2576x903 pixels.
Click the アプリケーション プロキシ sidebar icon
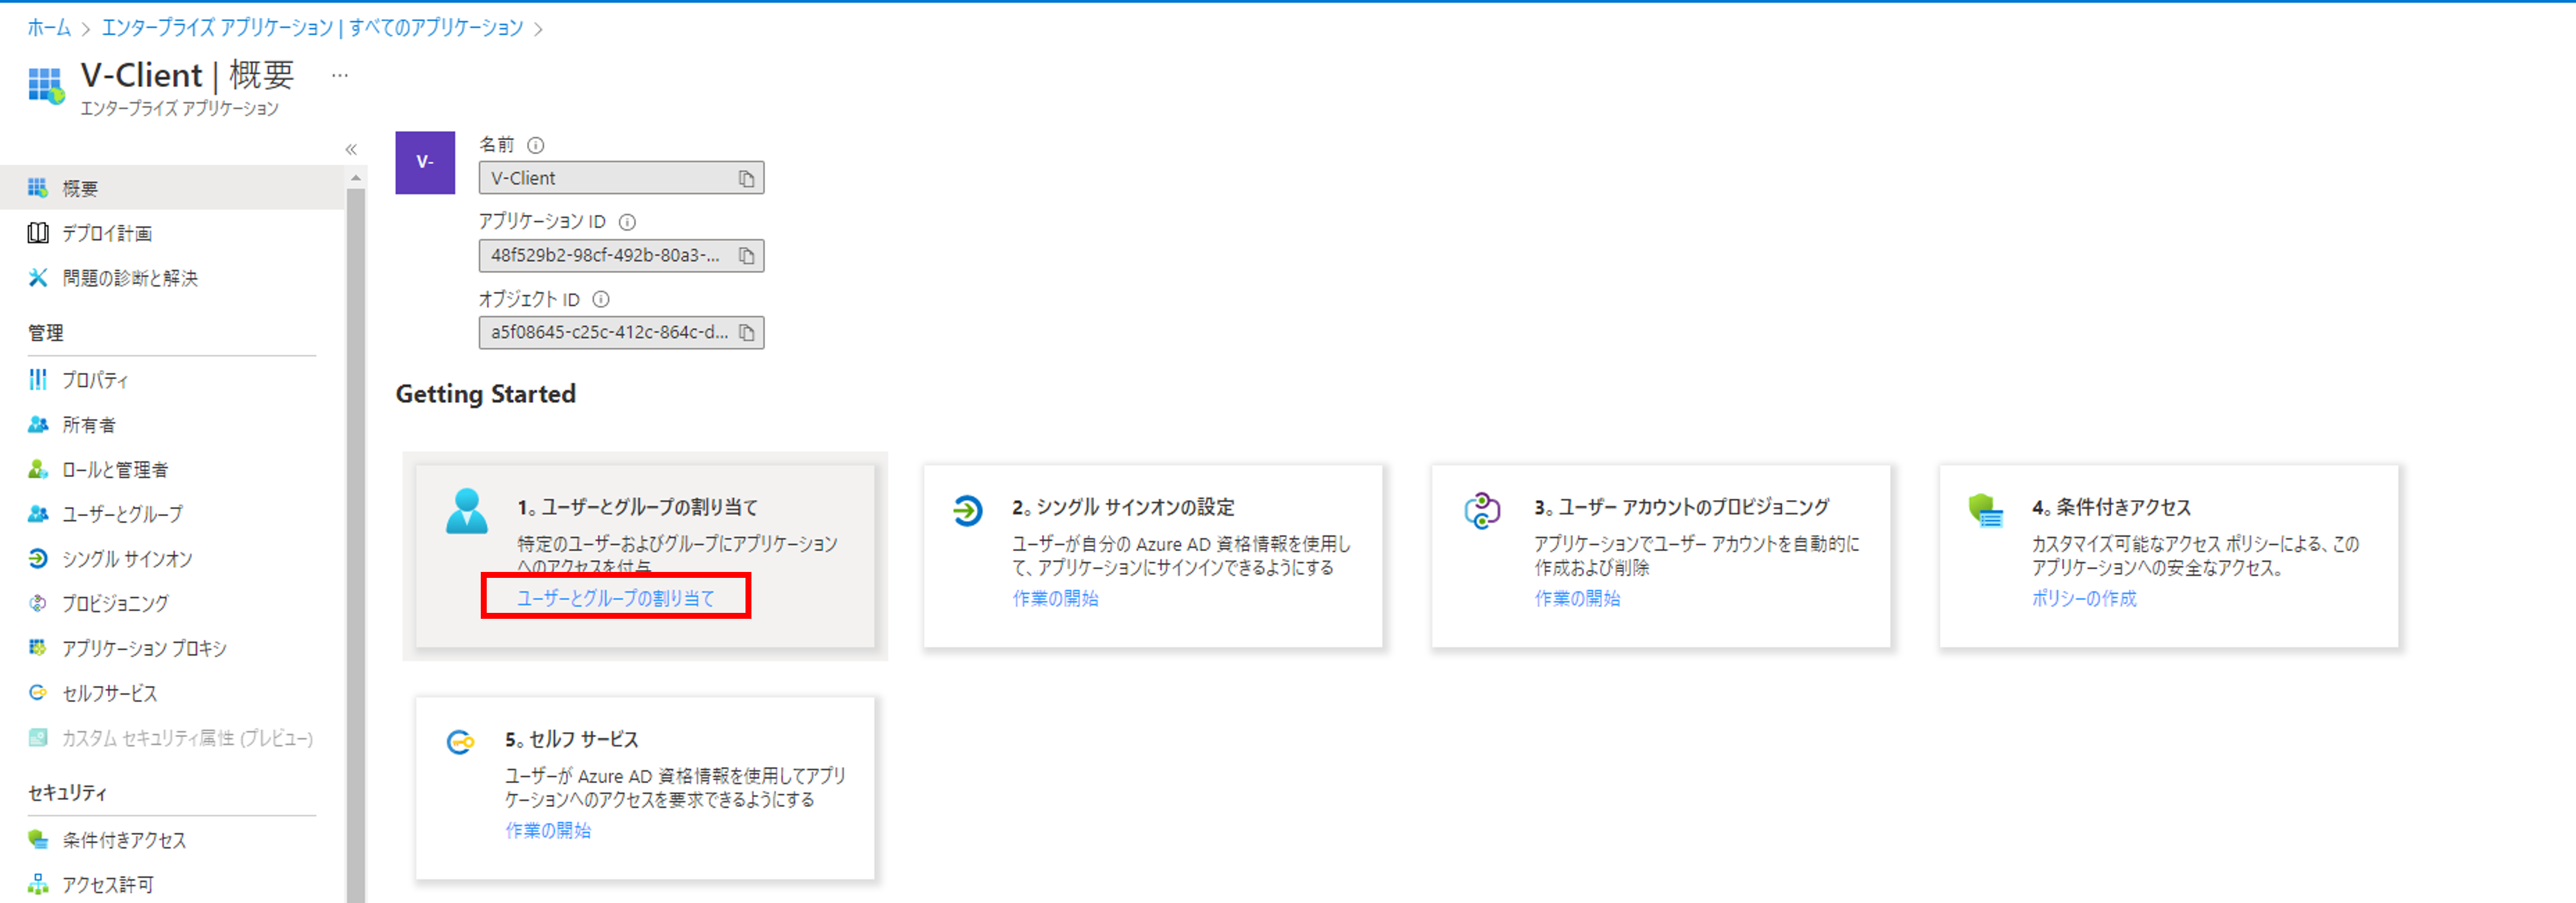(38, 648)
